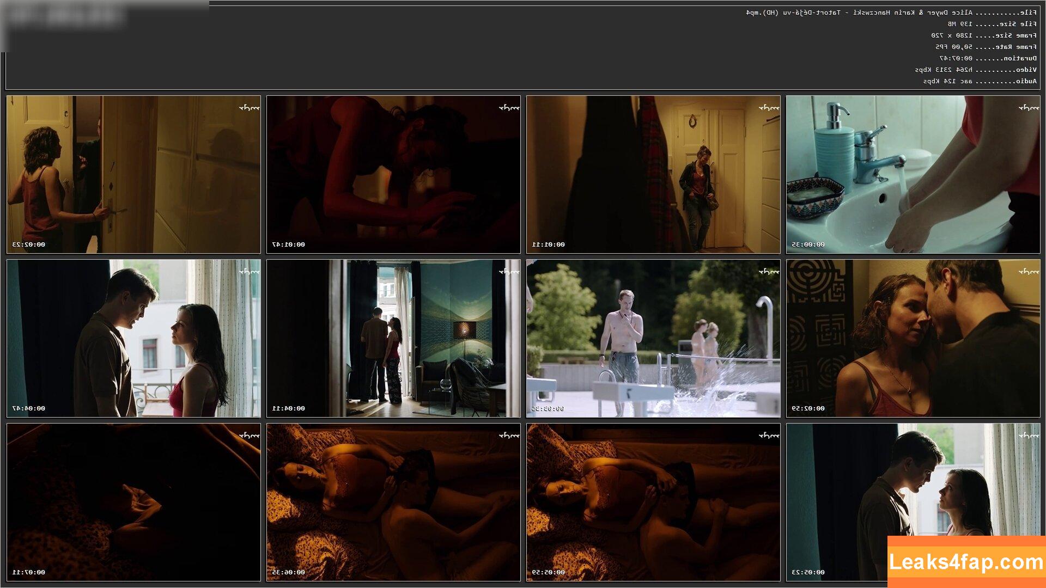Click the Frame Size 1280 x 720 line

pyautogui.click(x=984, y=35)
